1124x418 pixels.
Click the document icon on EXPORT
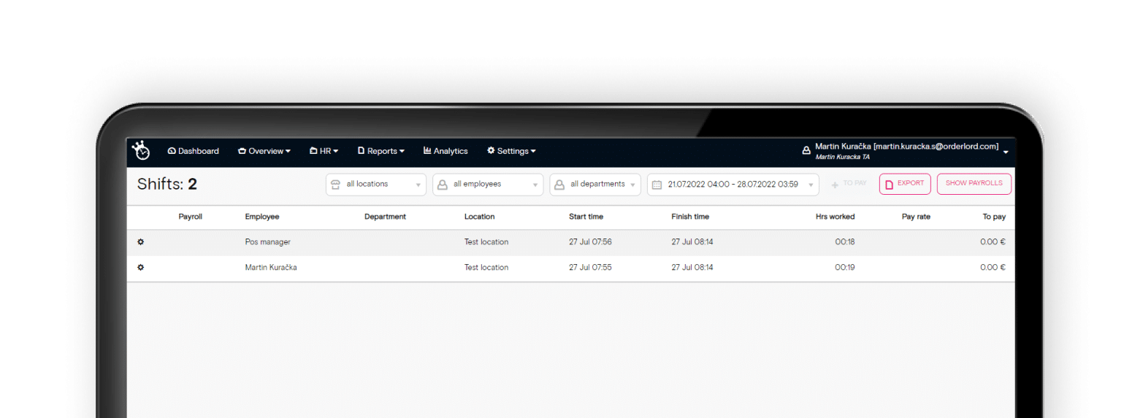click(889, 185)
